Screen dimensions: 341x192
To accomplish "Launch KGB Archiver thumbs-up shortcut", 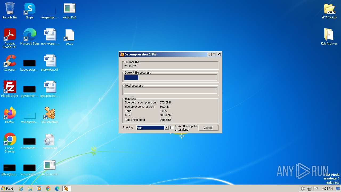I will (50, 115).
